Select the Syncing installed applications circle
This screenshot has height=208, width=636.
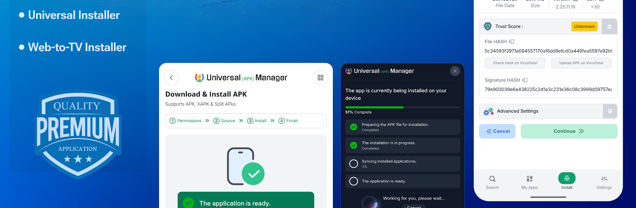[x=354, y=164]
